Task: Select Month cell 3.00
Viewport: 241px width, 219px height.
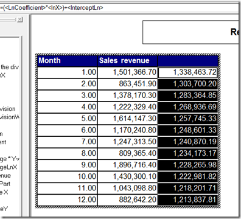Action: 67,96
